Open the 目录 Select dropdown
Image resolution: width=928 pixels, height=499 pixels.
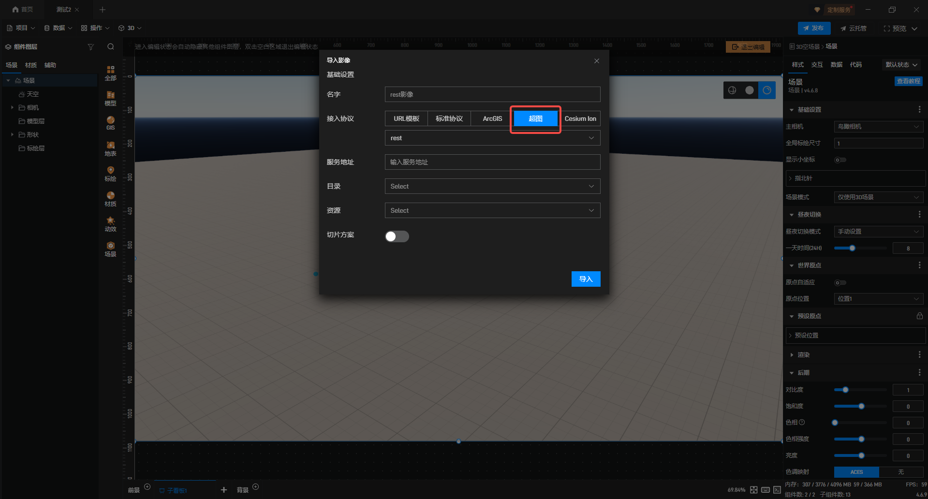point(492,186)
